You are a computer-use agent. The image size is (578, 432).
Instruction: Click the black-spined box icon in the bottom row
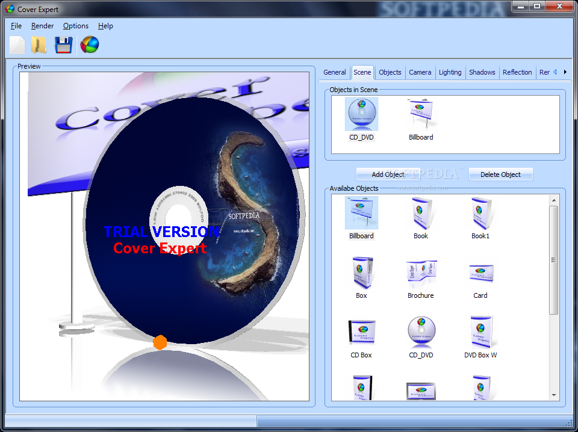[362, 388]
